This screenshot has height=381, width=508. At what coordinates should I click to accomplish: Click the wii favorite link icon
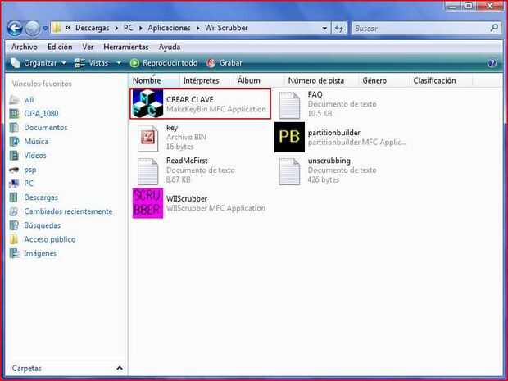click(14, 99)
